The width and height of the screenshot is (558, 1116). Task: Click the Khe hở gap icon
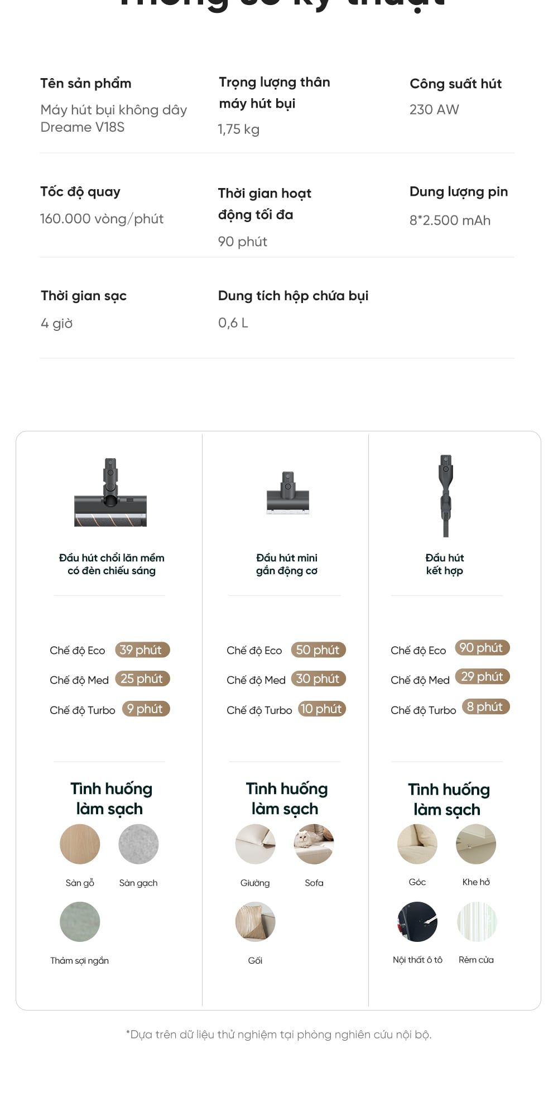(x=476, y=844)
